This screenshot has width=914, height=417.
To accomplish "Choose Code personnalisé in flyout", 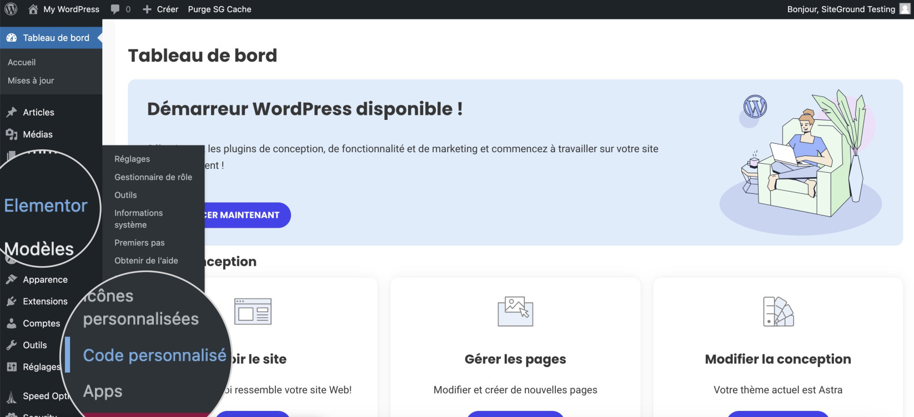I will pyautogui.click(x=154, y=355).
